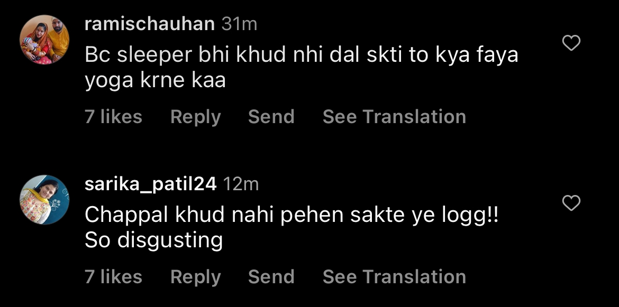See translation of ramischauhan's comment
Image resolution: width=619 pixels, height=307 pixels.
click(394, 117)
